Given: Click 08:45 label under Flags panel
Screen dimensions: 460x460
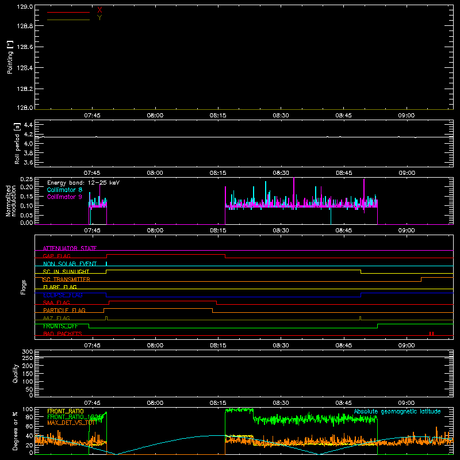Looking at the screenshot, I should [x=343, y=346].
